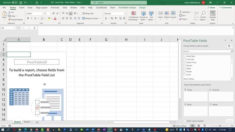Open the File tab
The image size is (235, 132).
tap(4, 7)
